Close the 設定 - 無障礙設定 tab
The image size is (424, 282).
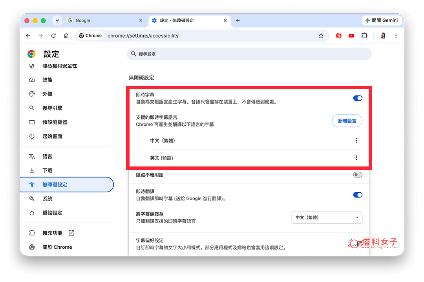coord(225,20)
